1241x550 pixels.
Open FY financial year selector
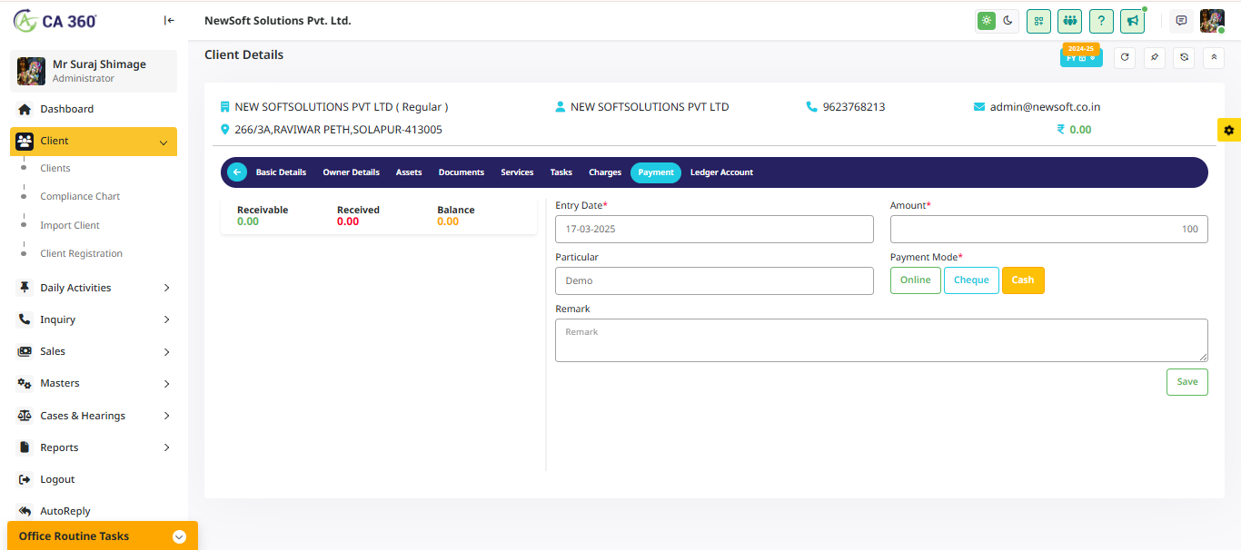(1081, 57)
